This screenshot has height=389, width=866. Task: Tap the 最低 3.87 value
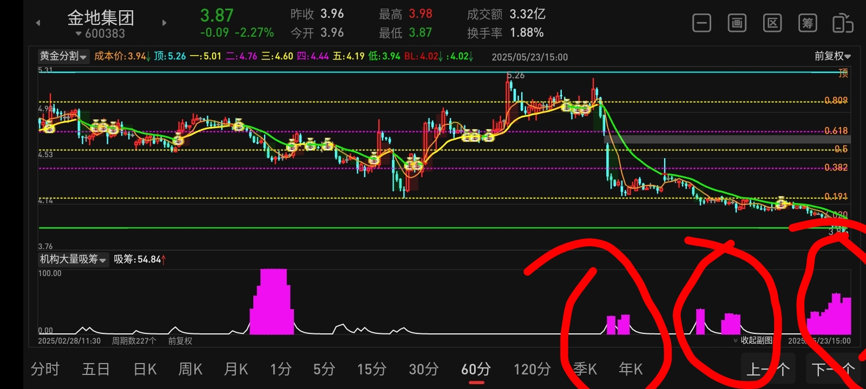click(405, 32)
